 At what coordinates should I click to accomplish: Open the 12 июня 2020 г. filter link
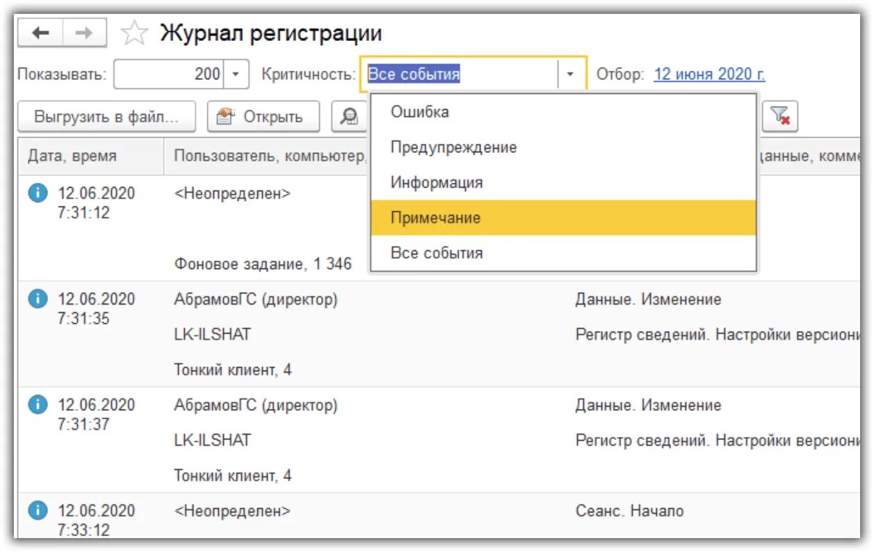coord(709,74)
